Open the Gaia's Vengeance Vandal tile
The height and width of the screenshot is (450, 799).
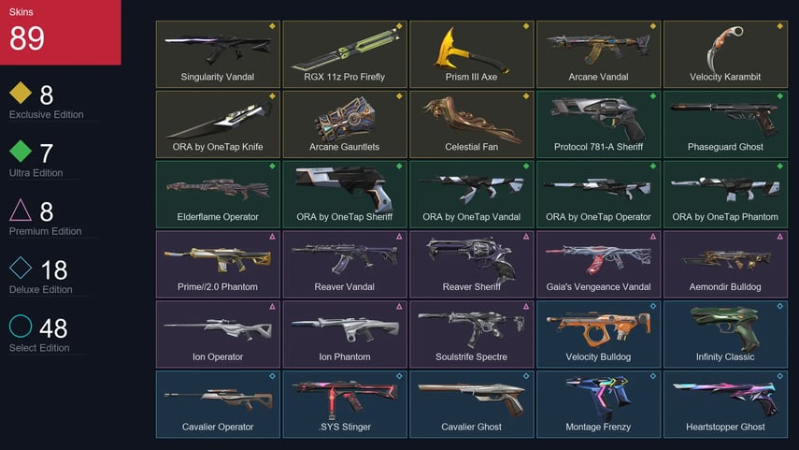tap(598, 264)
